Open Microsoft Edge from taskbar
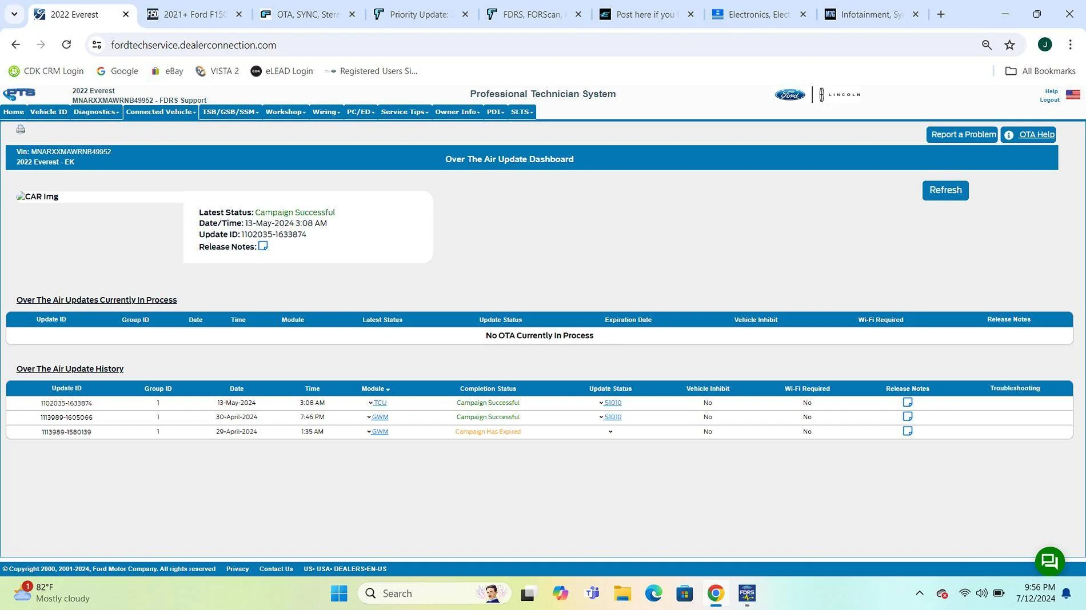 coord(653,593)
